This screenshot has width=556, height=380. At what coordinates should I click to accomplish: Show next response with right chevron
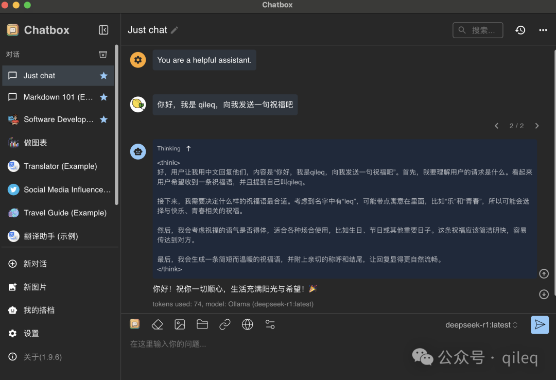coord(537,126)
